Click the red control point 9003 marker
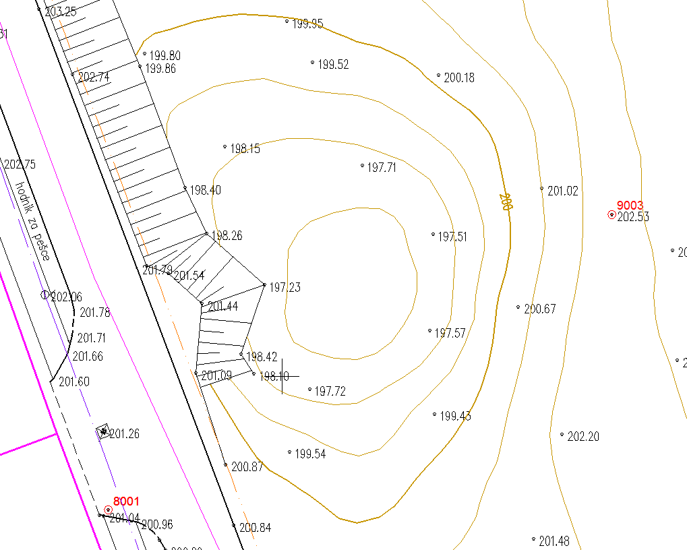Viewport: 687px width, 550px height. click(611, 215)
